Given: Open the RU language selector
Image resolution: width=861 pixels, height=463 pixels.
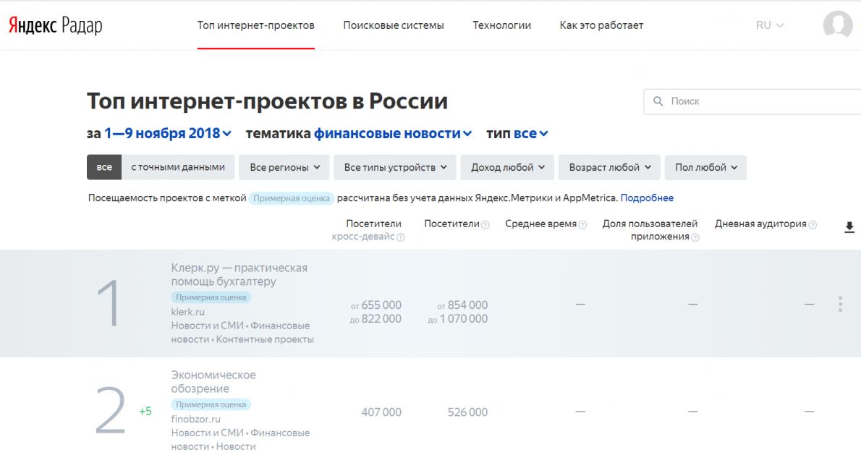Looking at the screenshot, I should pyautogui.click(x=769, y=25).
